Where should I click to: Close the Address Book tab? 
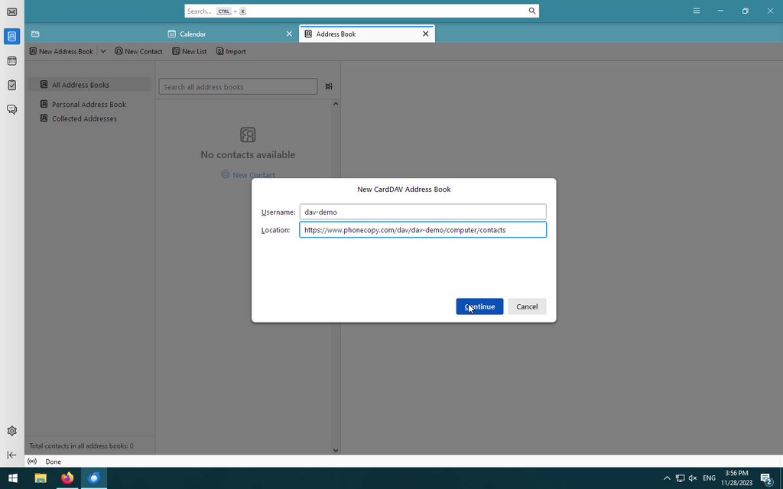[x=426, y=34]
